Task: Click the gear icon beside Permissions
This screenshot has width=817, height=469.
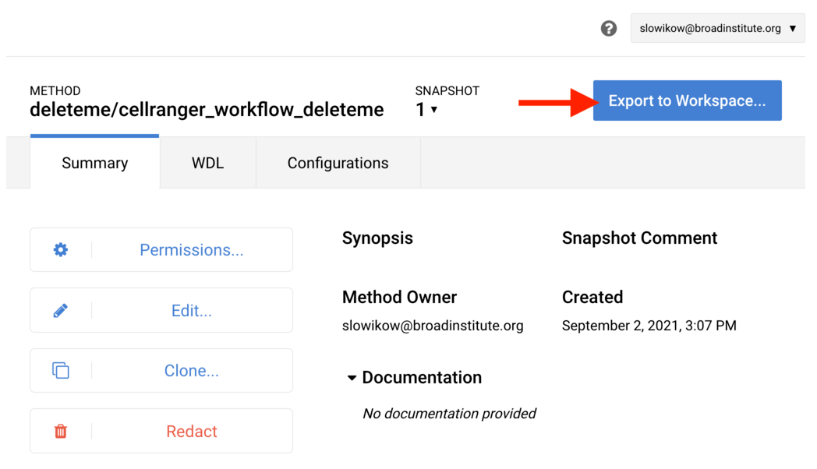Action: click(61, 250)
